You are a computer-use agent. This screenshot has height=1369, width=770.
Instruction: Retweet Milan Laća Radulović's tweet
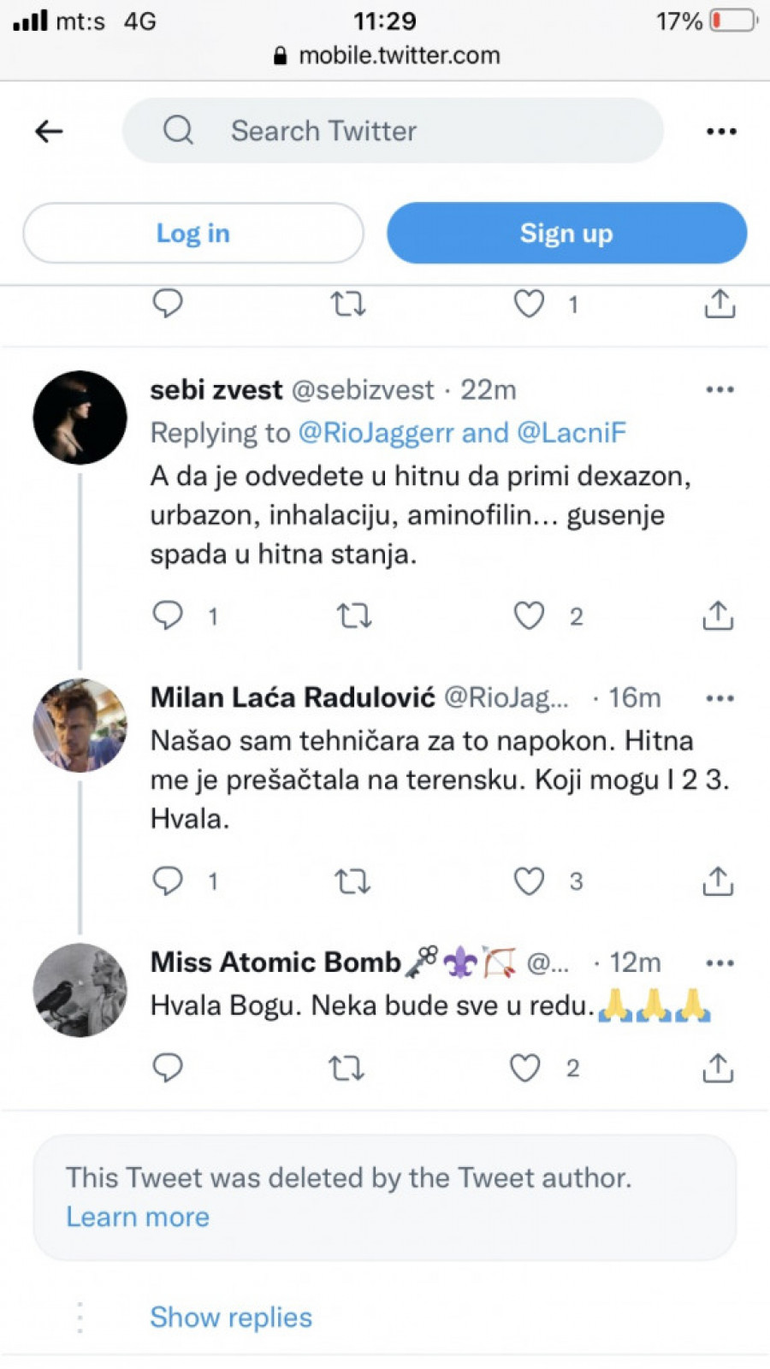click(352, 880)
